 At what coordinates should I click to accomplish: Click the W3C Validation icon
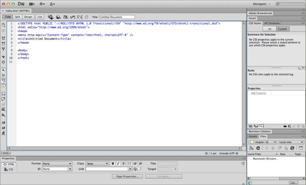pos(73,17)
